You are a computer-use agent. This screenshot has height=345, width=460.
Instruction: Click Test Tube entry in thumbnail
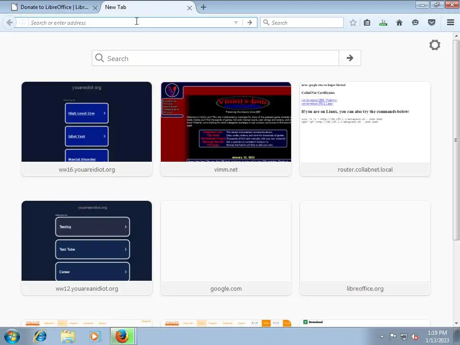[93, 249]
